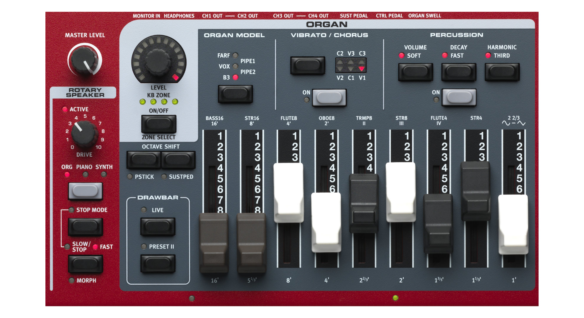
Task: Click the PIPE1 organ model label
Action: tap(248, 61)
